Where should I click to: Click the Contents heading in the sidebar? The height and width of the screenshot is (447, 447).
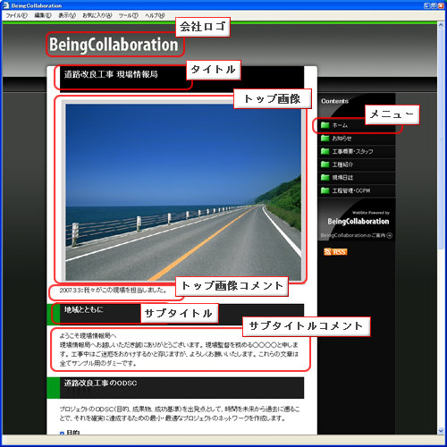pyautogui.click(x=334, y=101)
